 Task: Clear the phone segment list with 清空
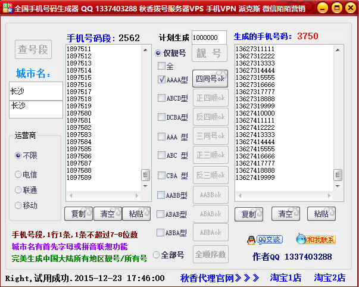(108, 214)
